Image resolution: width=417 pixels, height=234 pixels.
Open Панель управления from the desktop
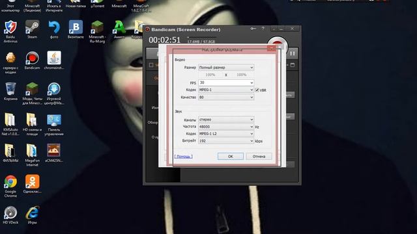tap(54, 124)
